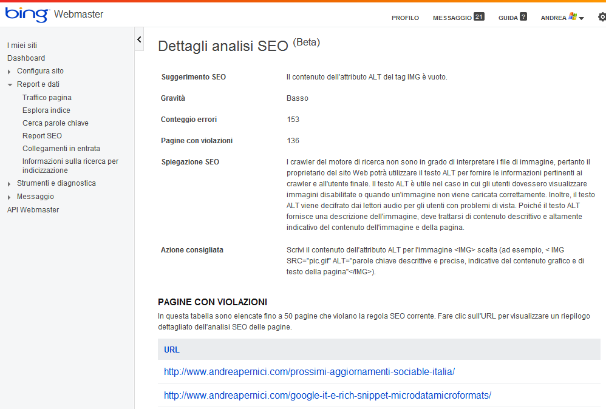
Task: Open the google-it-e-rich-snippet URL
Action: (x=327, y=395)
